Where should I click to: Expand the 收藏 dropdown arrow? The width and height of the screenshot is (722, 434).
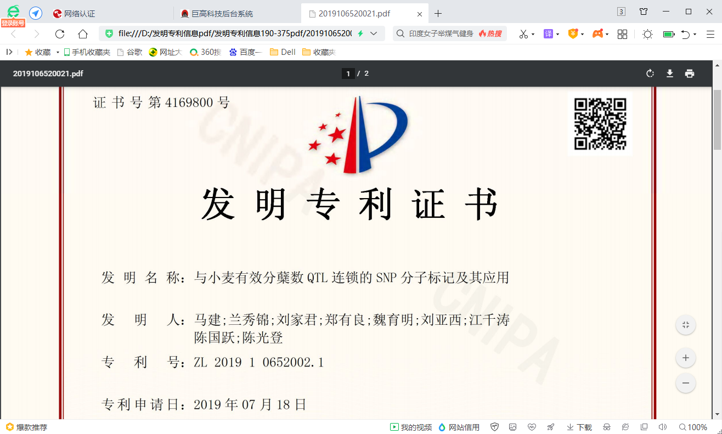click(x=58, y=53)
